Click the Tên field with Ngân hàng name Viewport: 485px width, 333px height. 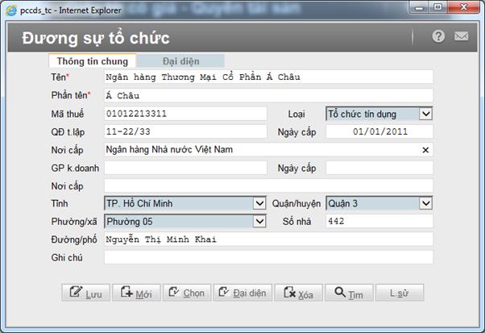268,77
